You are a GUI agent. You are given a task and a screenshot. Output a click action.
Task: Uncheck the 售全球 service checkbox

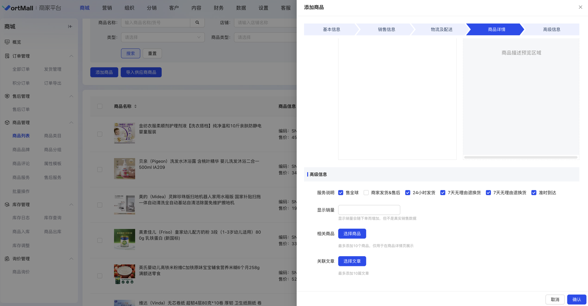point(341,193)
